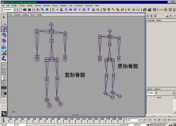Screen dimensions: 176x126
Task: Choose the Joint tool in toolbox
Action: tap(4, 58)
